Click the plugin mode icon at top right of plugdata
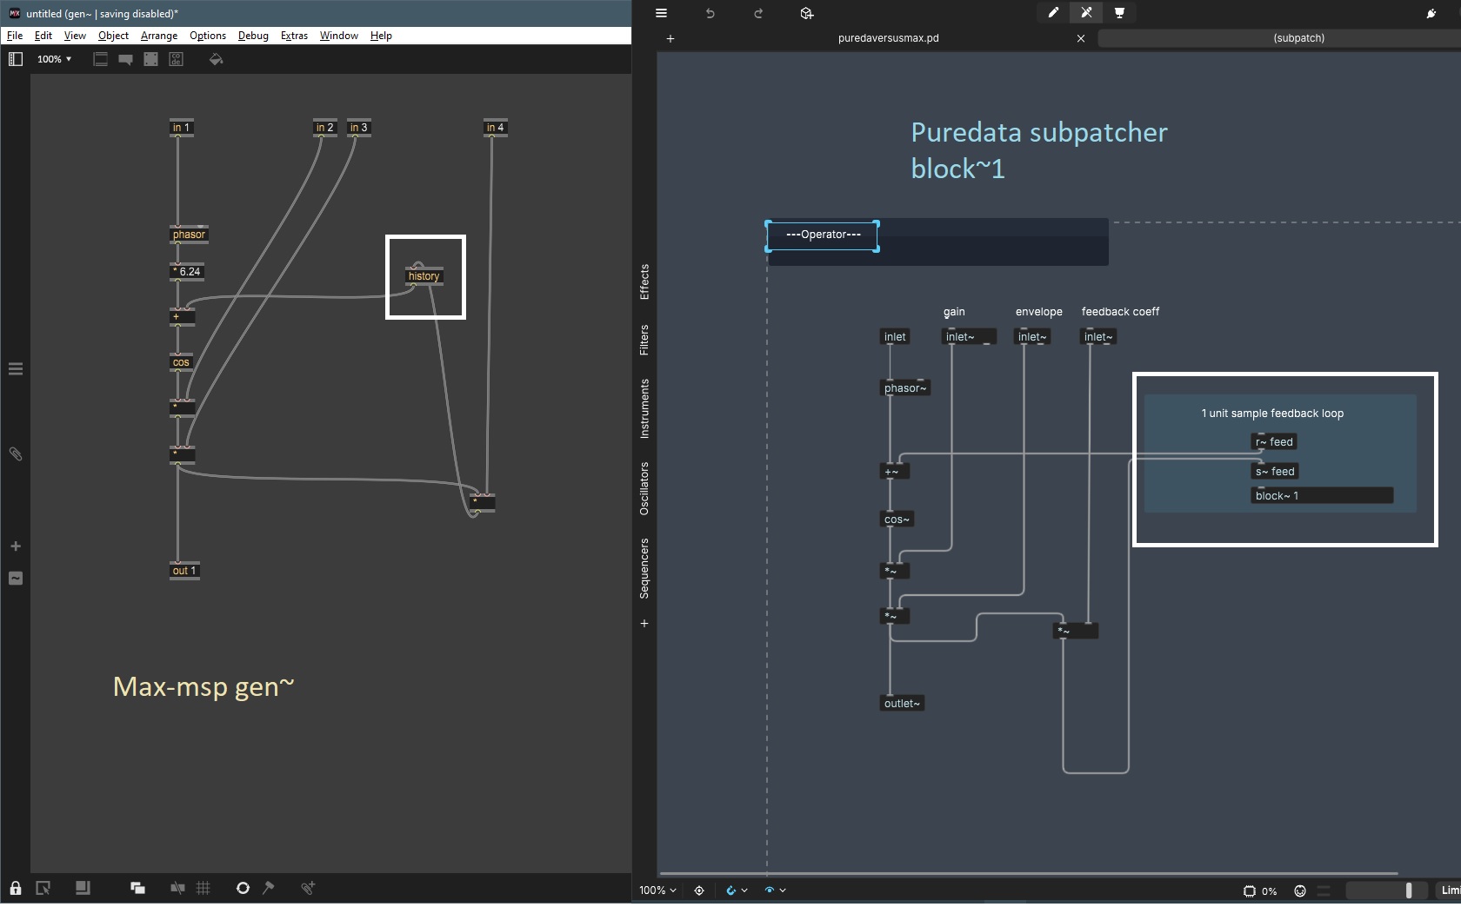 click(x=1431, y=13)
